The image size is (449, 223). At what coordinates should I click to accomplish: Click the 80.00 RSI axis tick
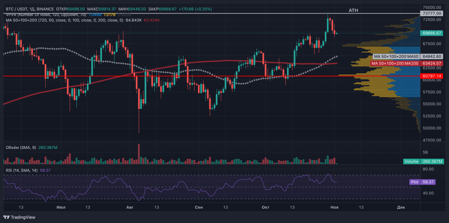click(x=428, y=169)
